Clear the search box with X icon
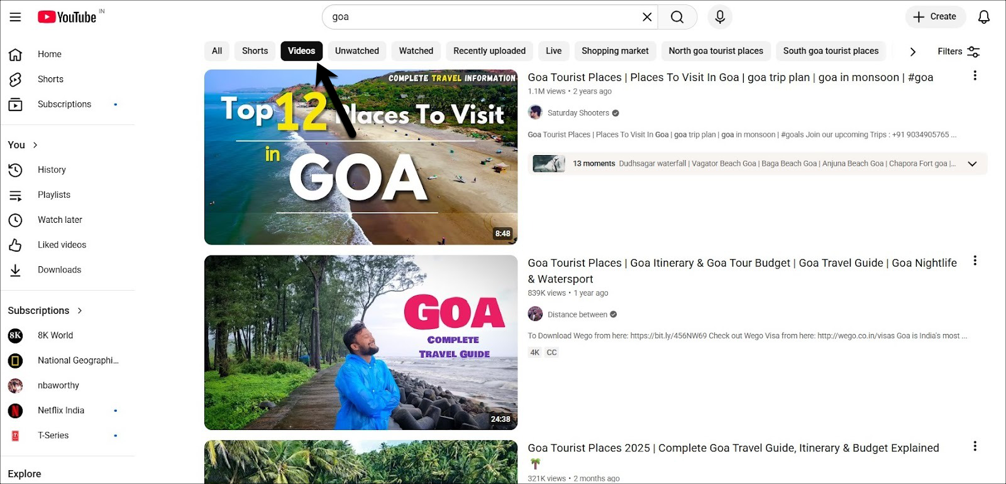Image resolution: width=1006 pixels, height=484 pixels. pyautogui.click(x=647, y=17)
